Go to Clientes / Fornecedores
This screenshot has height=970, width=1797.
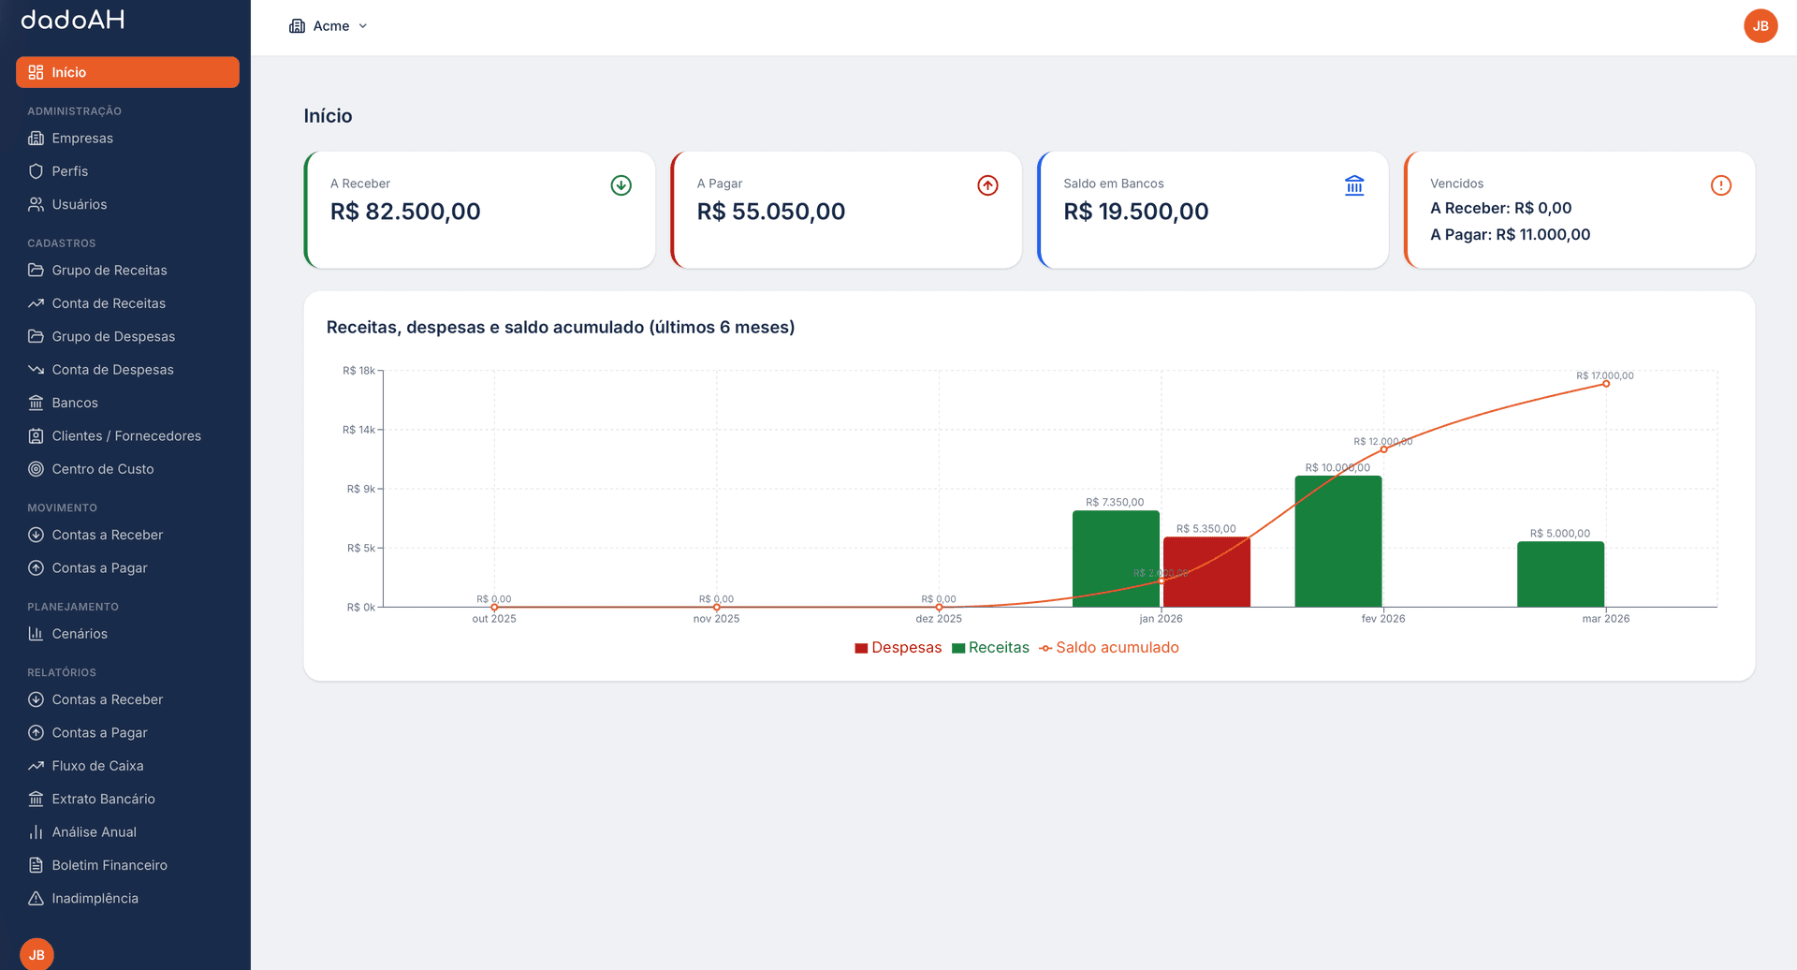[x=126, y=436]
